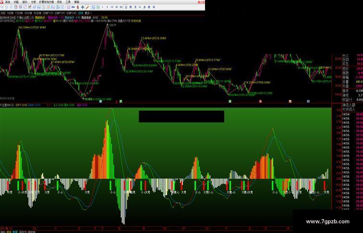Click the blue cross move icon
This screenshot has height=233, width=363.
[83, 7]
